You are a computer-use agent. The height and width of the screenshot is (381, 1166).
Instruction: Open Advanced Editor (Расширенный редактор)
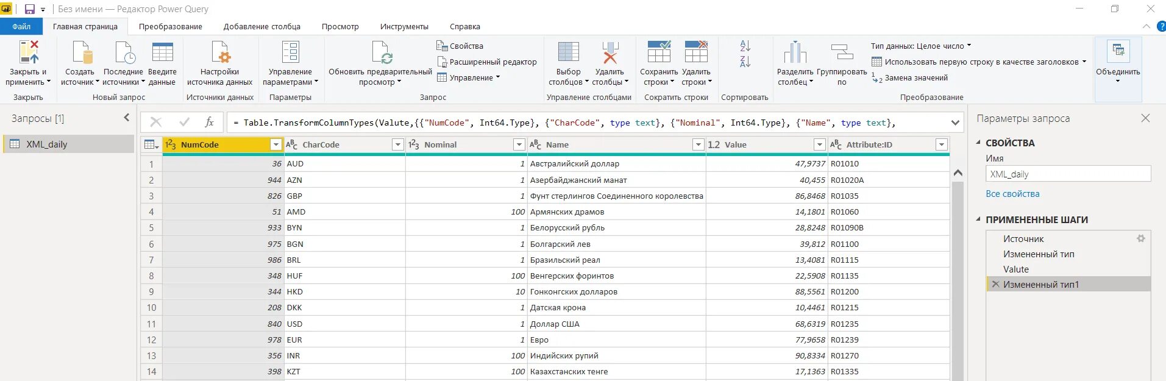tap(487, 62)
